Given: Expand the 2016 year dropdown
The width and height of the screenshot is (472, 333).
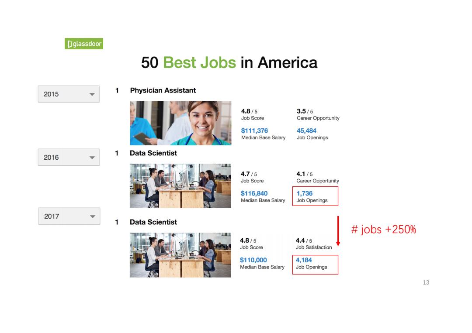Looking at the screenshot, I should tap(69, 157).
